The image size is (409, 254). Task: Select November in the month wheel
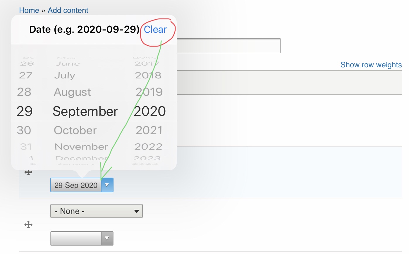(x=81, y=146)
